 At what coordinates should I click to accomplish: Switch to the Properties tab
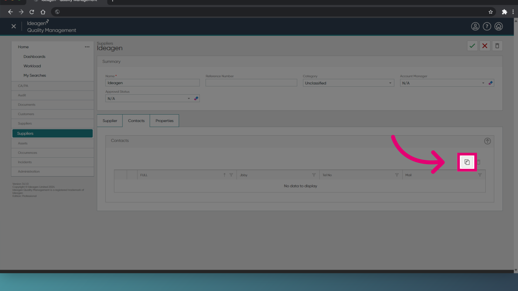coord(164,121)
